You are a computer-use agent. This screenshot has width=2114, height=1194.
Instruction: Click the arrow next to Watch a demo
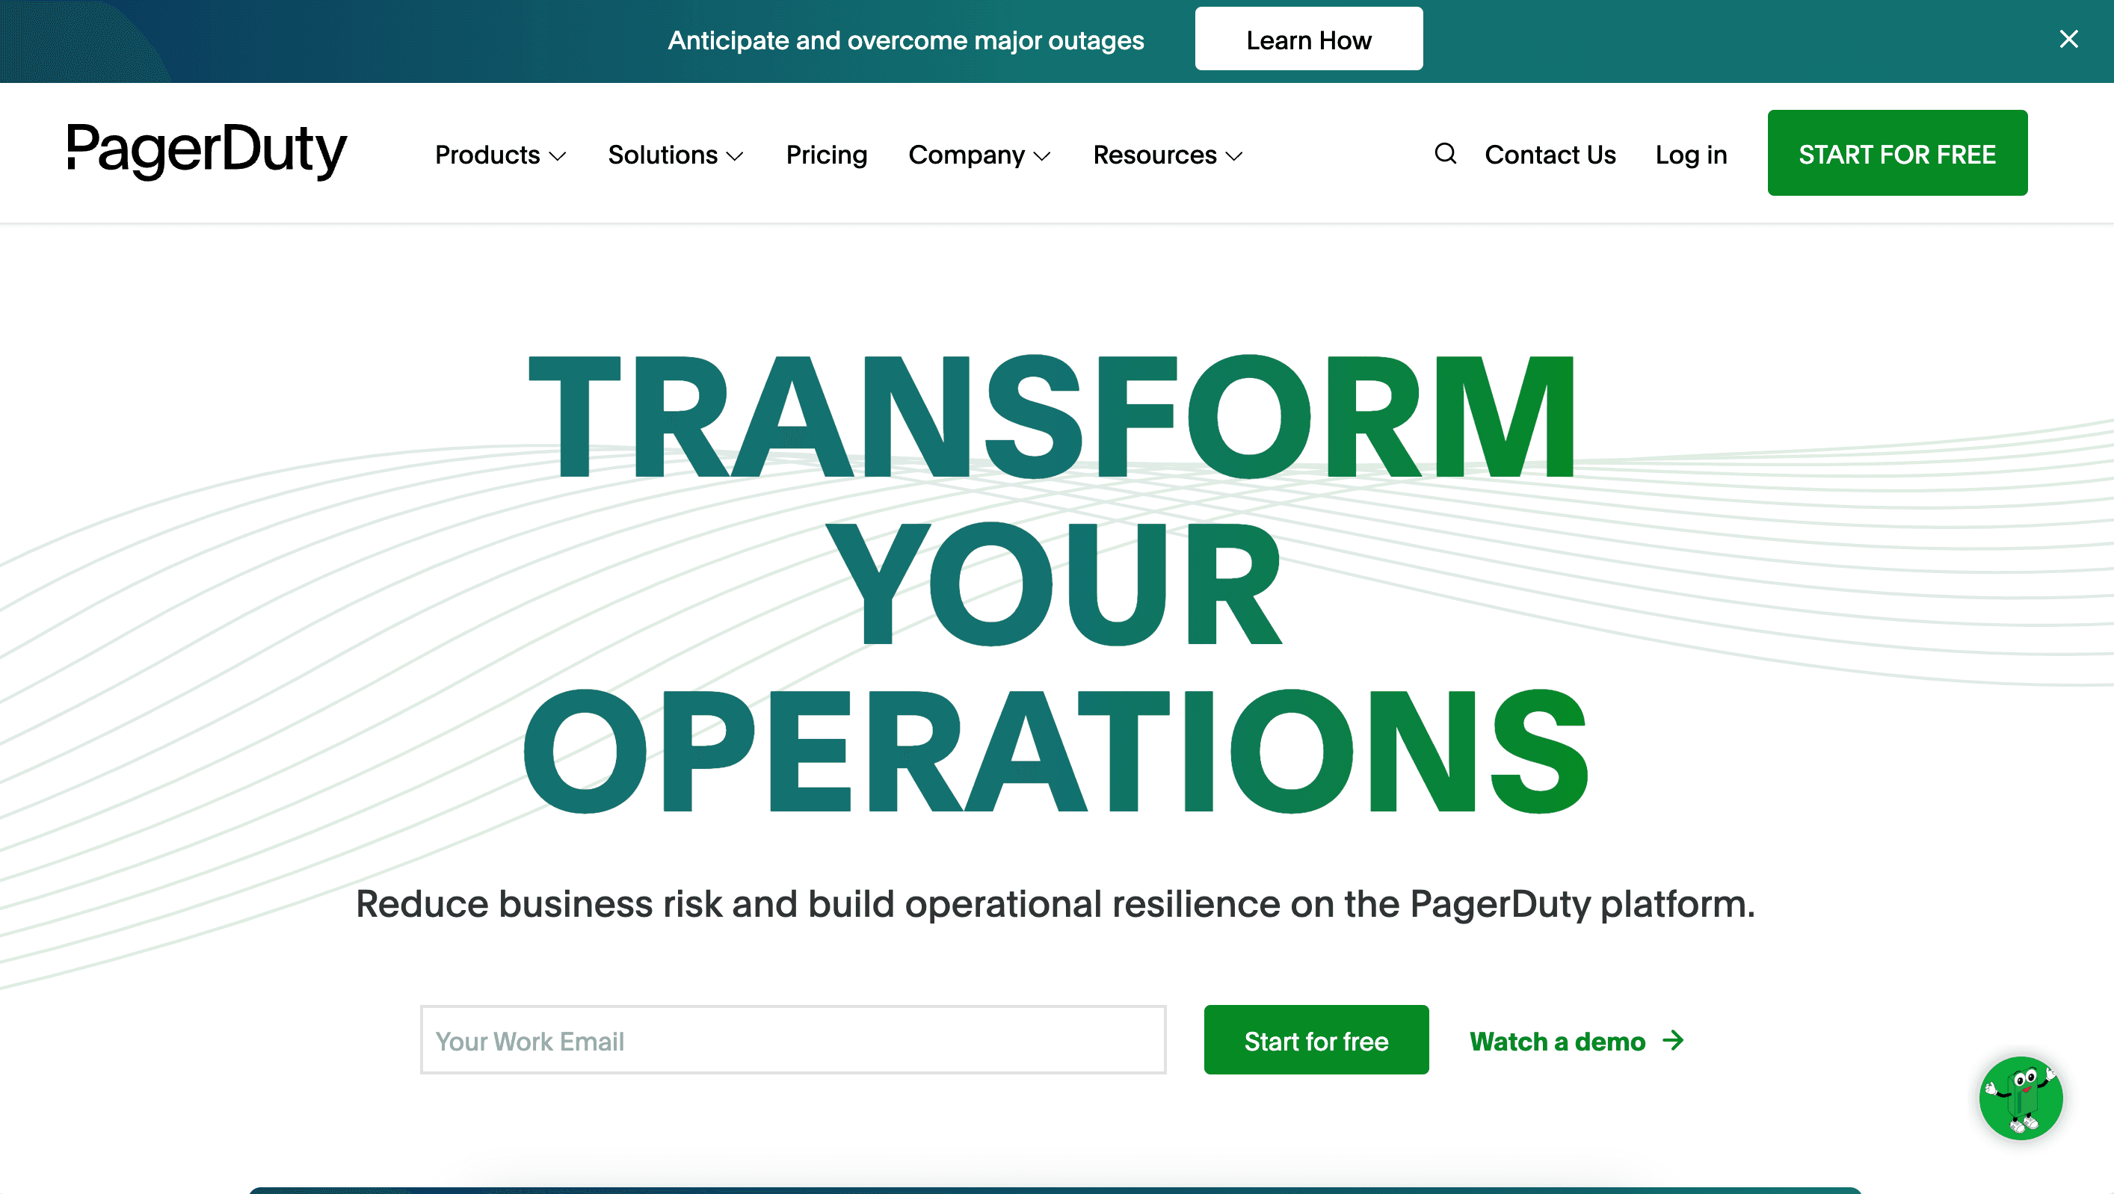[1673, 1041]
